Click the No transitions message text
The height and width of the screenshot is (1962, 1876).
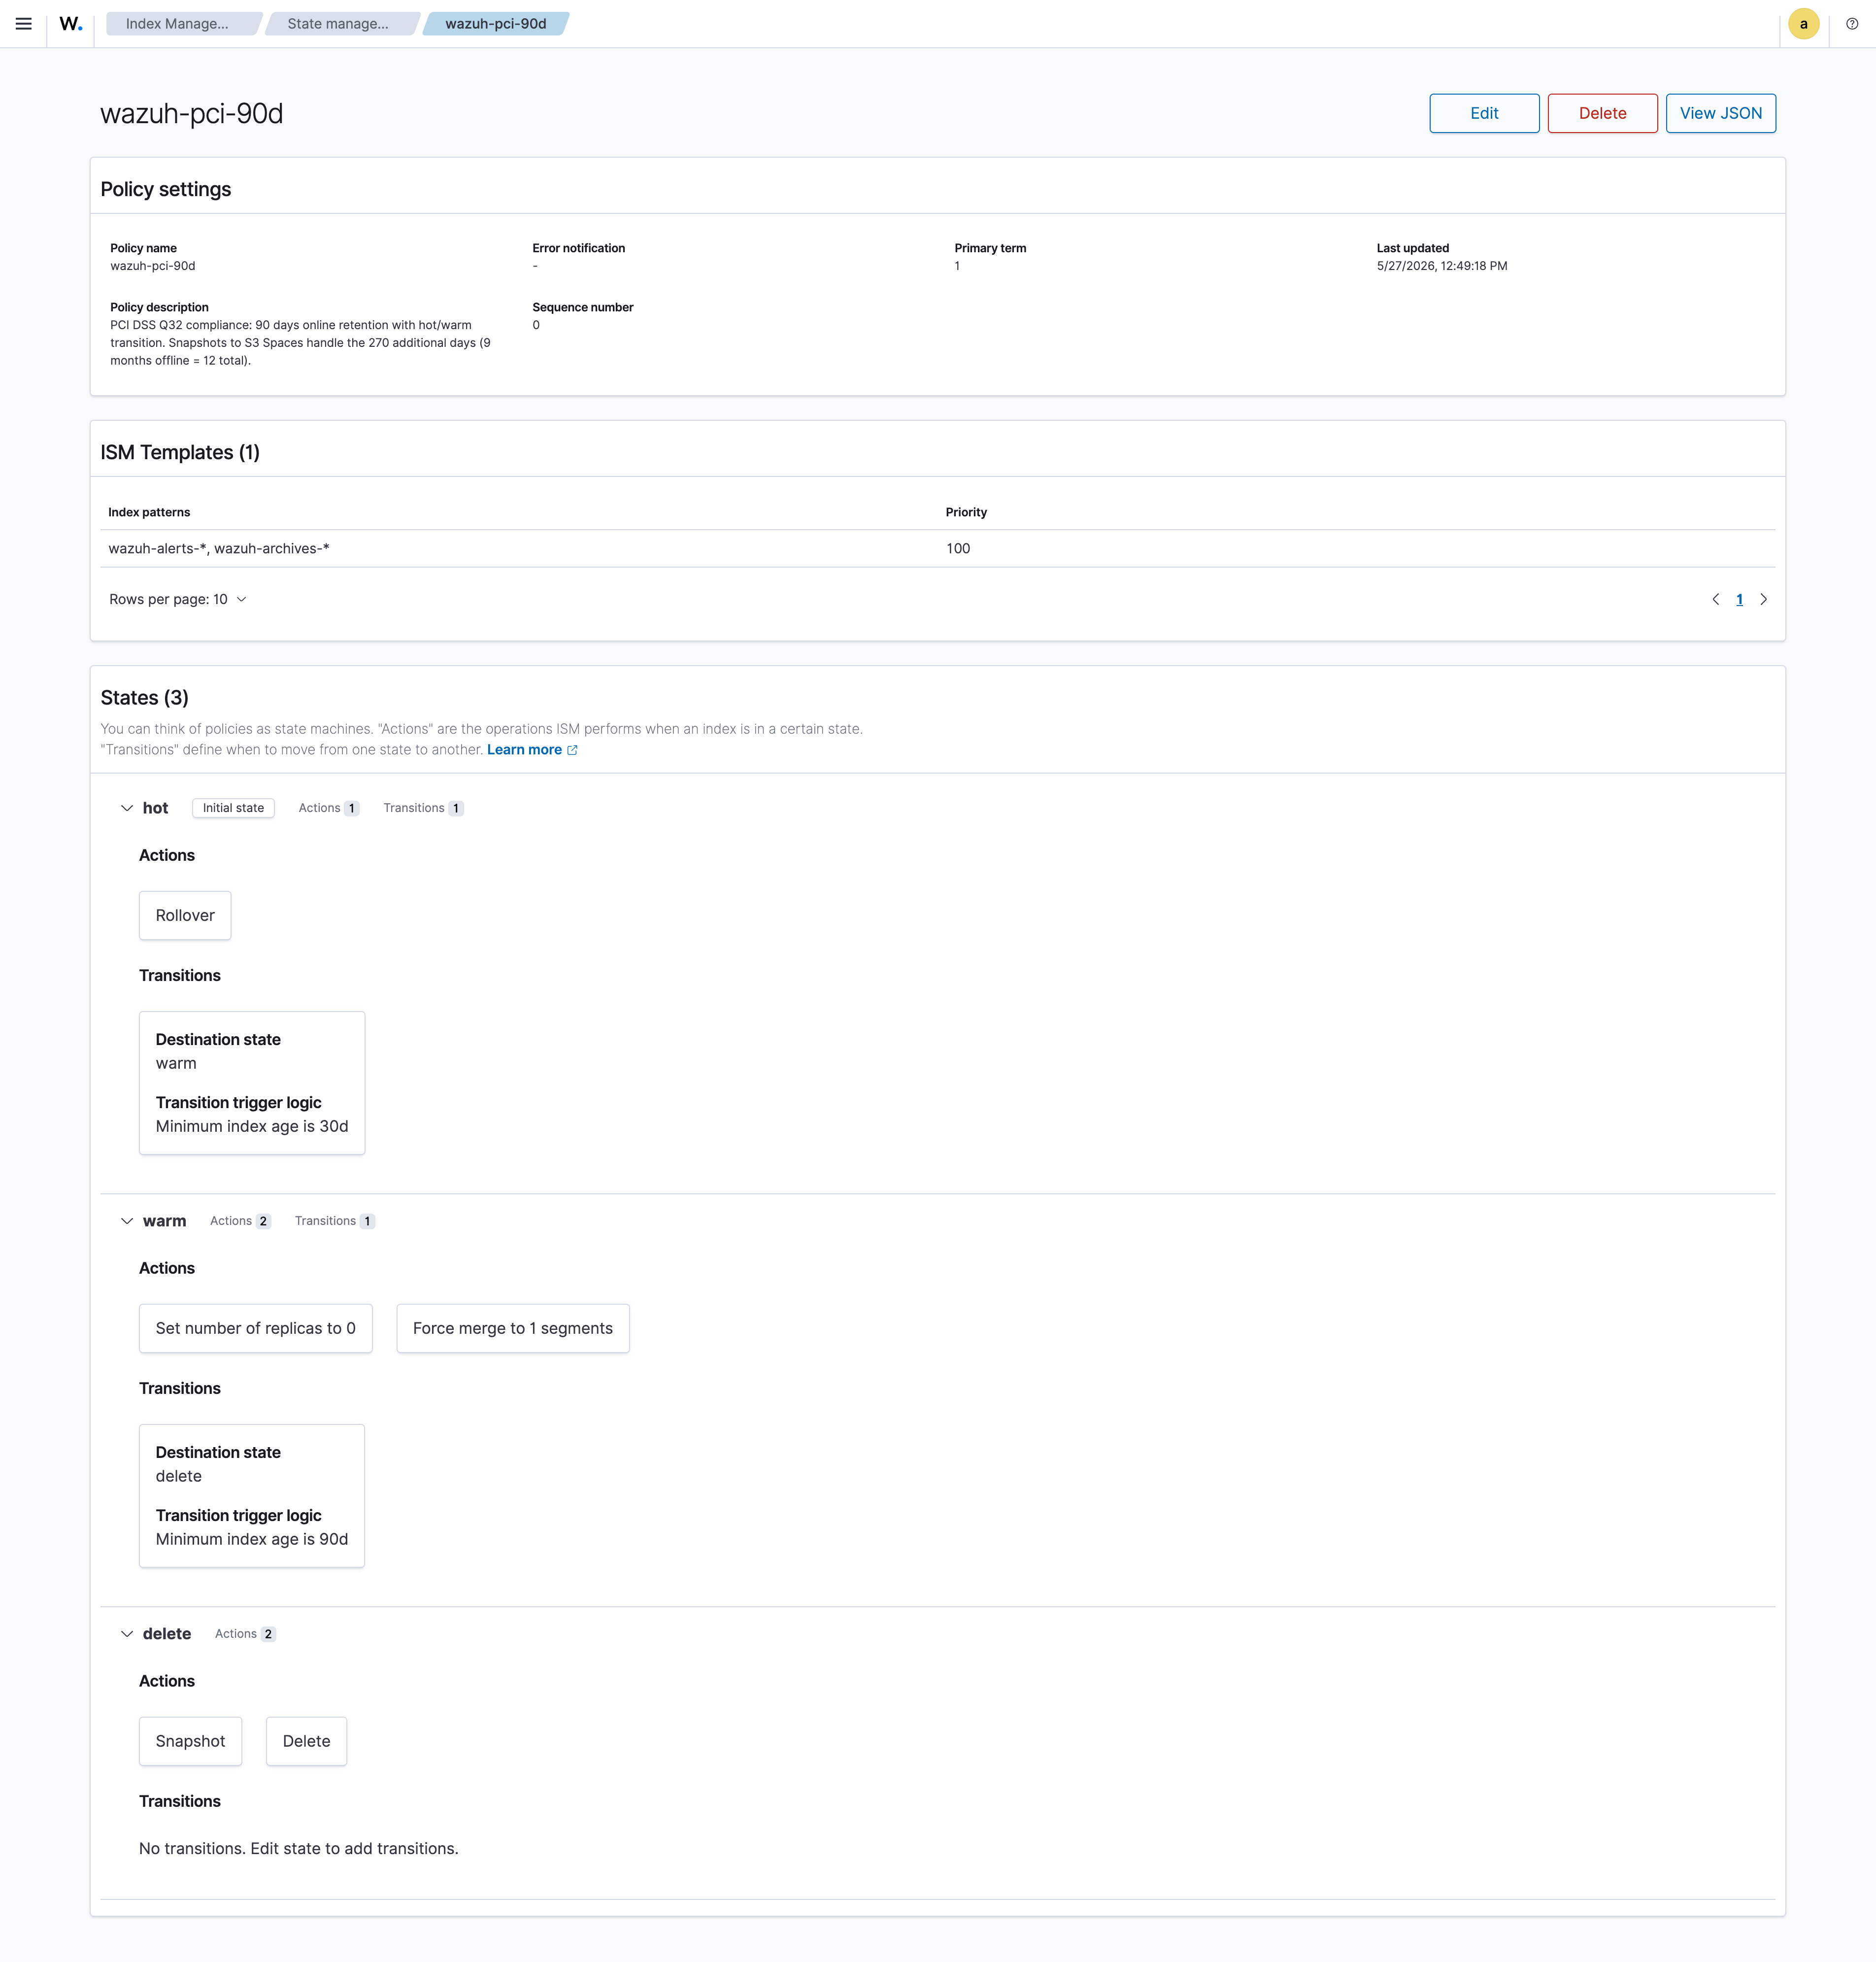click(299, 1848)
